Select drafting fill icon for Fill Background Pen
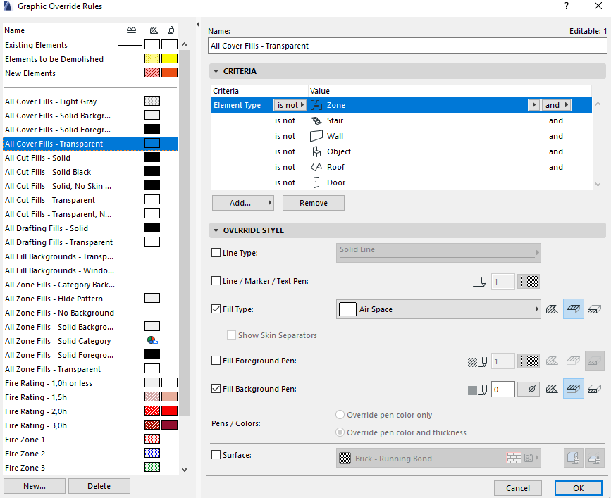The image size is (611, 498). pyautogui.click(x=552, y=389)
